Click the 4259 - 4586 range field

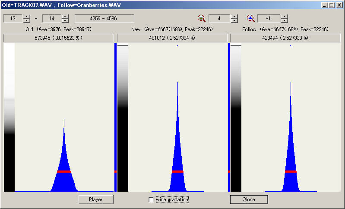coord(104,19)
